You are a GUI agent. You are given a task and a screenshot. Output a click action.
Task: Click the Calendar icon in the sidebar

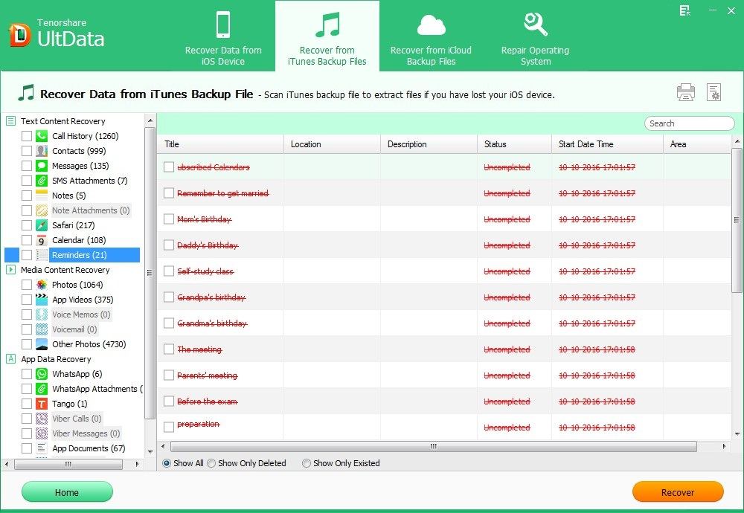pyautogui.click(x=41, y=240)
